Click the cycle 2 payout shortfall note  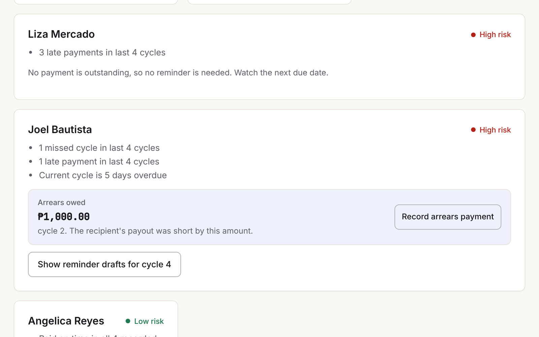pos(145,231)
